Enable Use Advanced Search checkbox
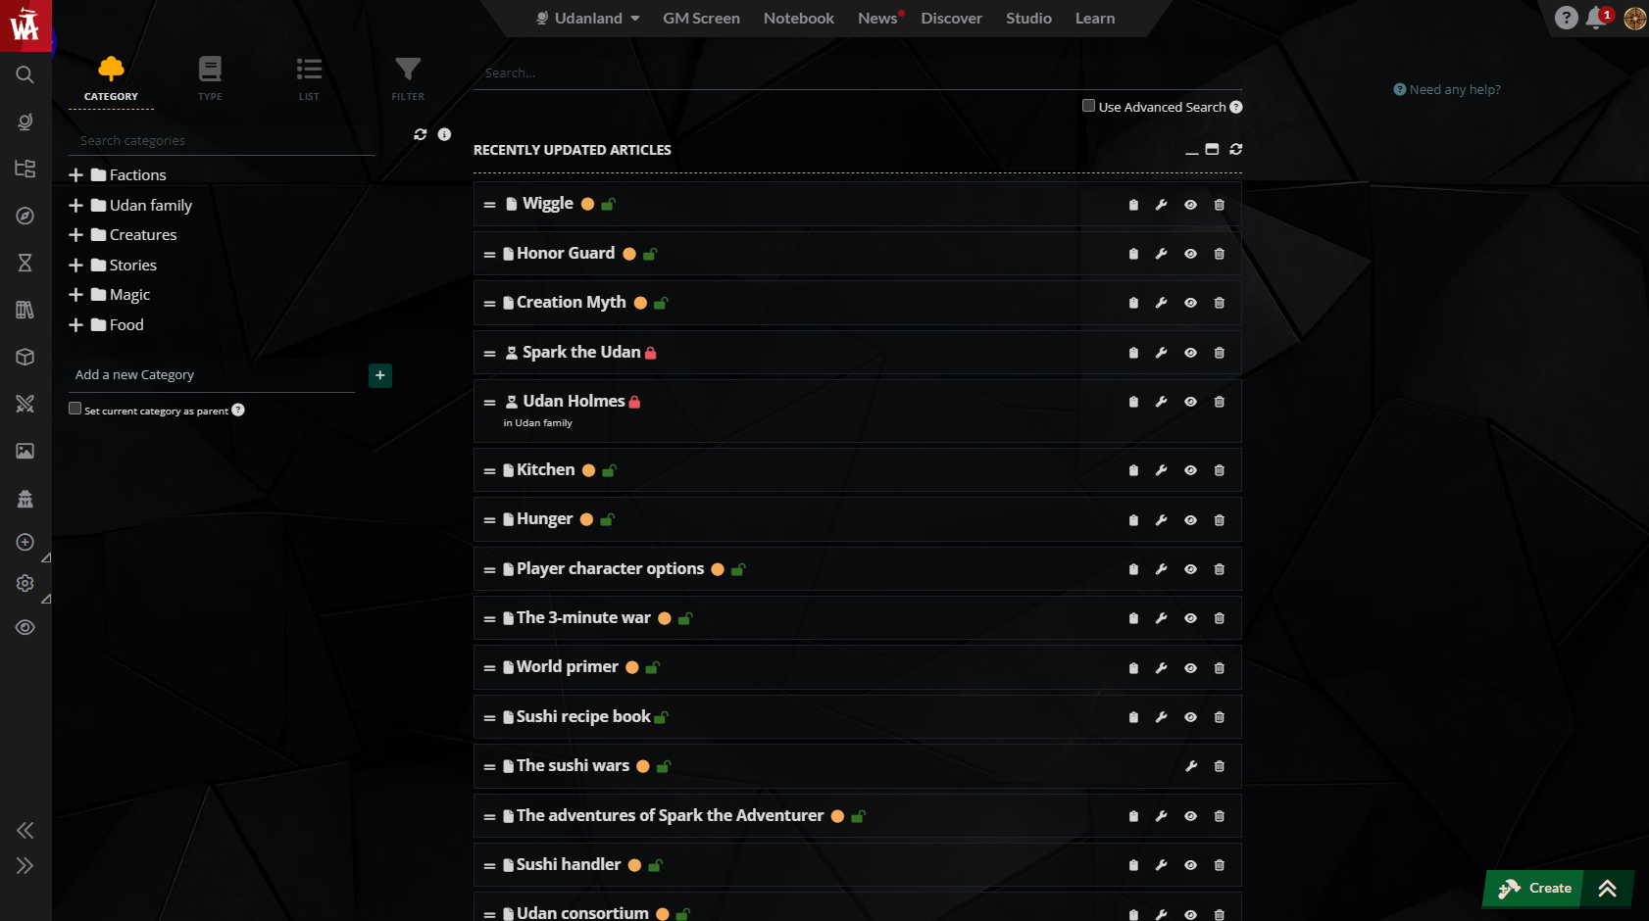1649x921 pixels. point(1088,106)
